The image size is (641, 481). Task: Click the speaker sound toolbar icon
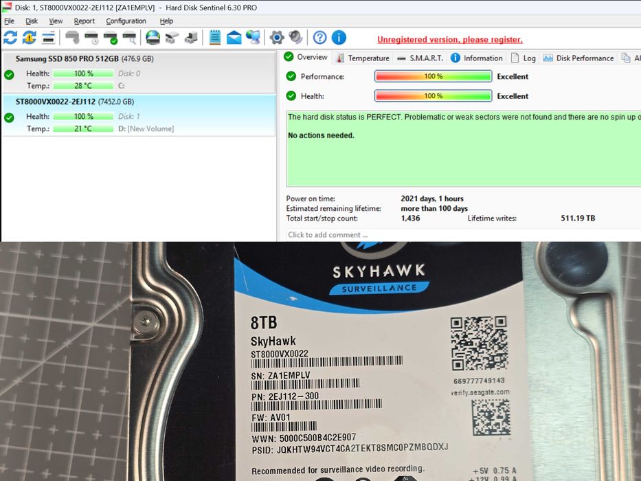pos(295,38)
